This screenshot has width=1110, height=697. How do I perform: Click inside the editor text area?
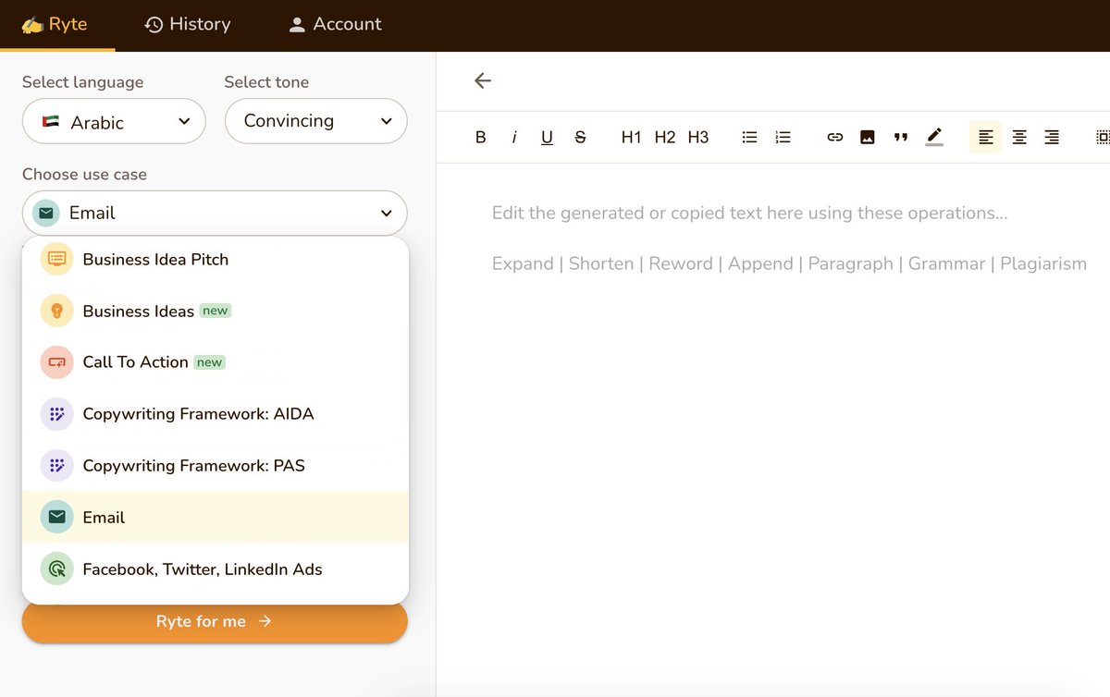(773, 430)
